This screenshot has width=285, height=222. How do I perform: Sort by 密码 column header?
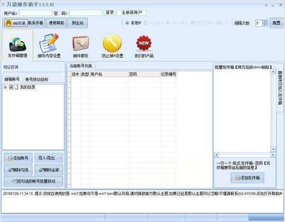(x=144, y=74)
